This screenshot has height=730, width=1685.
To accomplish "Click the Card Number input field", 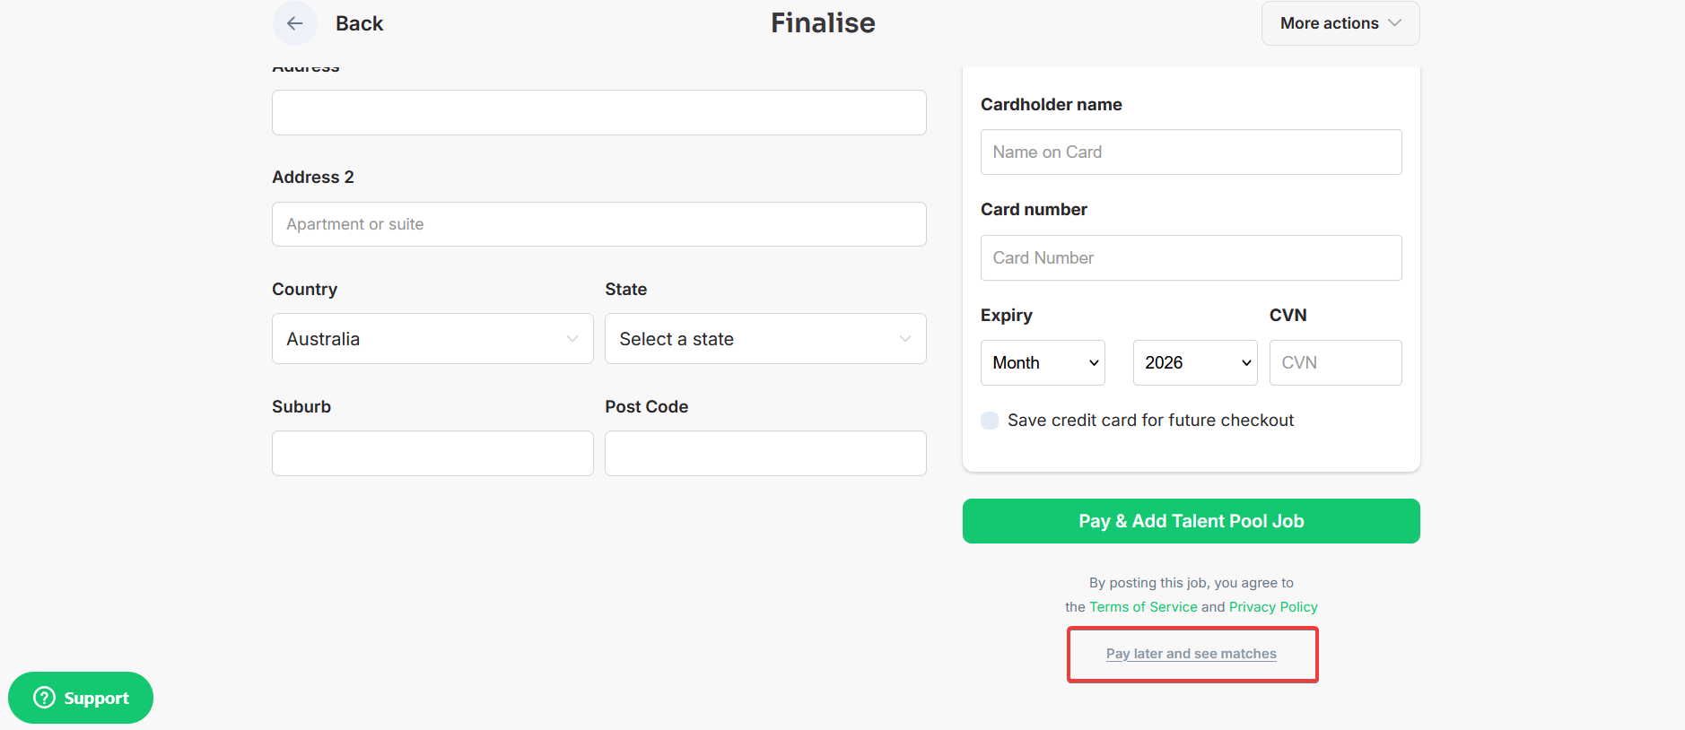I will [1191, 257].
